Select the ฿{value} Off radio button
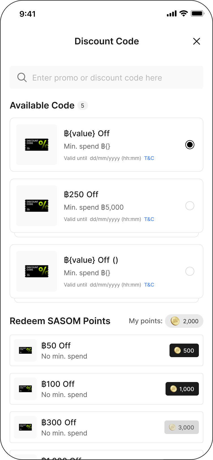The image size is (213, 460). click(x=190, y=145)
